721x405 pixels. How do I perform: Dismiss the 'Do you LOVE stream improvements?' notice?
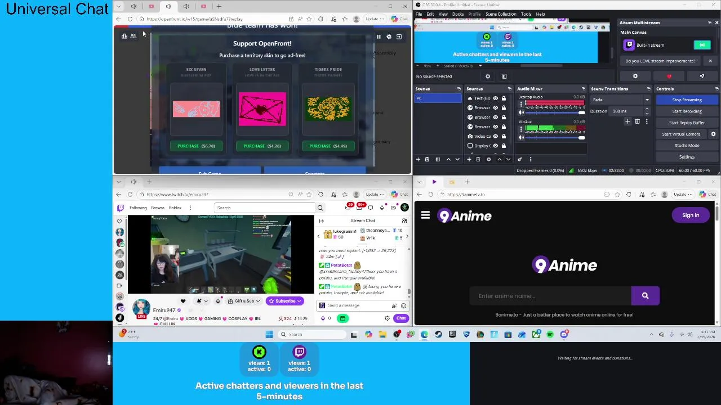point(710,61)
